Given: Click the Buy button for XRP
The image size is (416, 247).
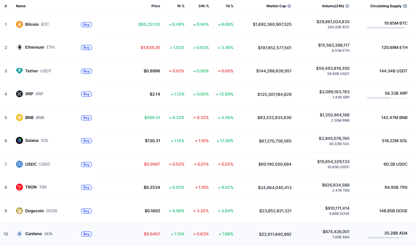Looking at the screenshot, I should [x=86, y=94].
